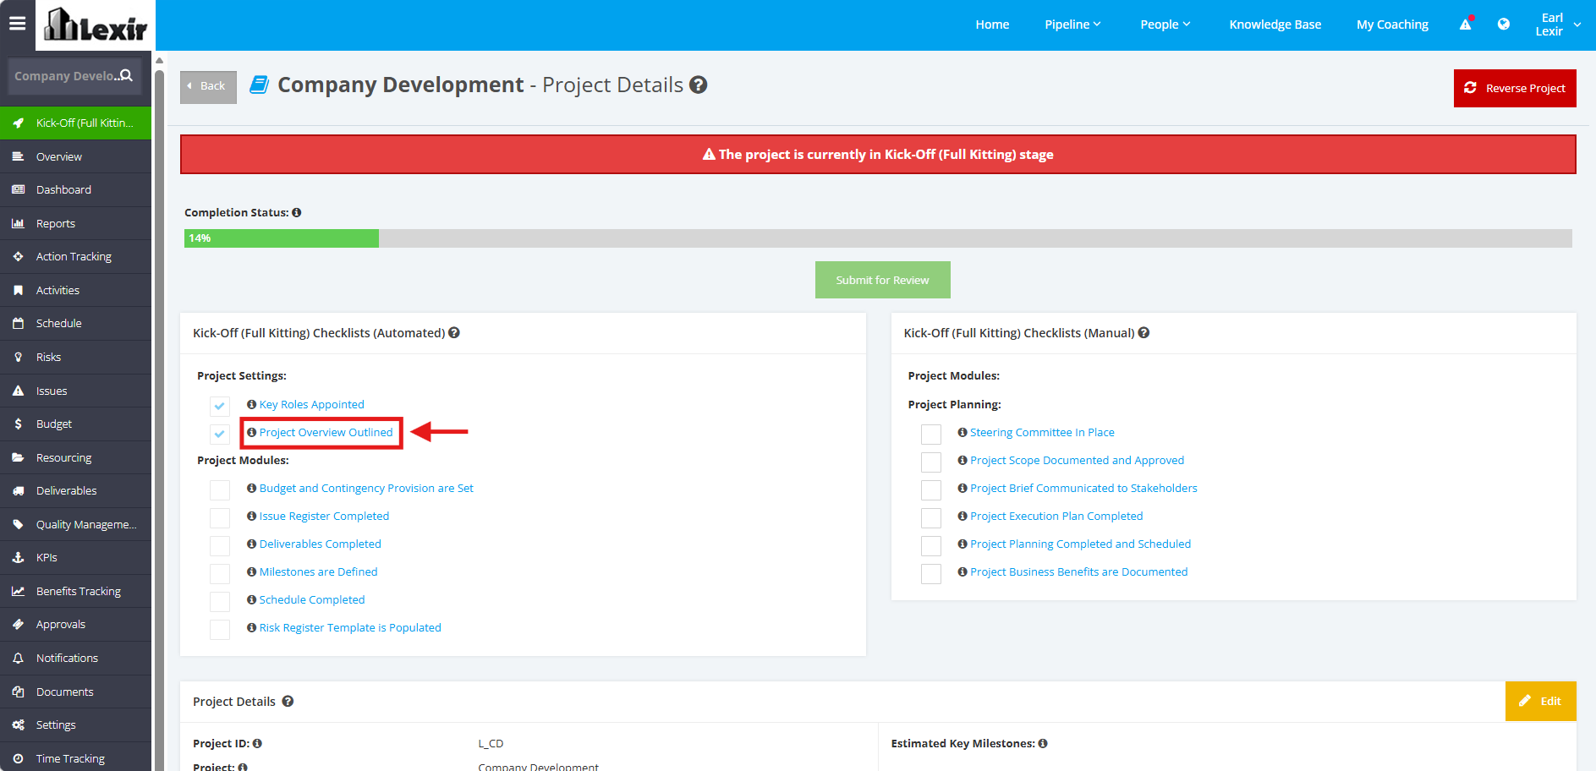Check Issue Register Completed checkbox
1596x771 pixels.
point(220,518)
